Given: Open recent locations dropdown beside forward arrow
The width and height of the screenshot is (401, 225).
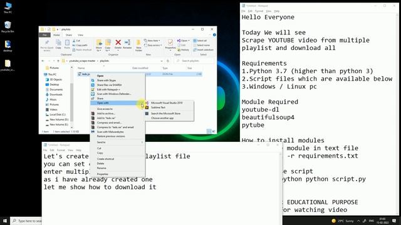Looking at the screenshot, I should (54, 61).
